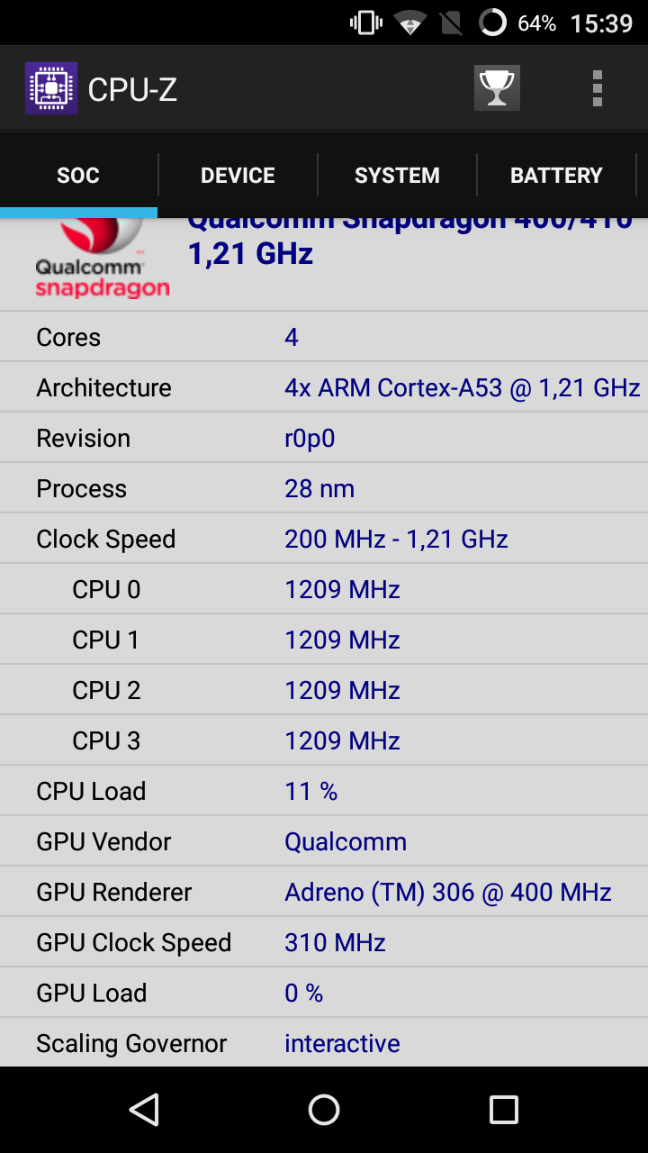
Task: Tap the Wi-Fi icon in status bar
Action: 410,23
